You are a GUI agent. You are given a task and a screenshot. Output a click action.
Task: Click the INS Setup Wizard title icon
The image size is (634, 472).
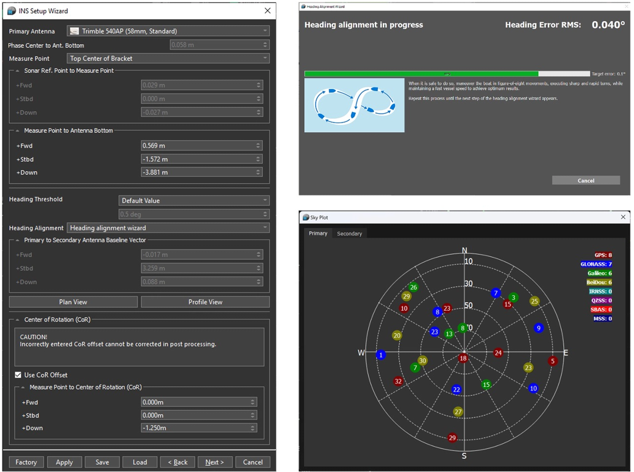click(12, 11)
